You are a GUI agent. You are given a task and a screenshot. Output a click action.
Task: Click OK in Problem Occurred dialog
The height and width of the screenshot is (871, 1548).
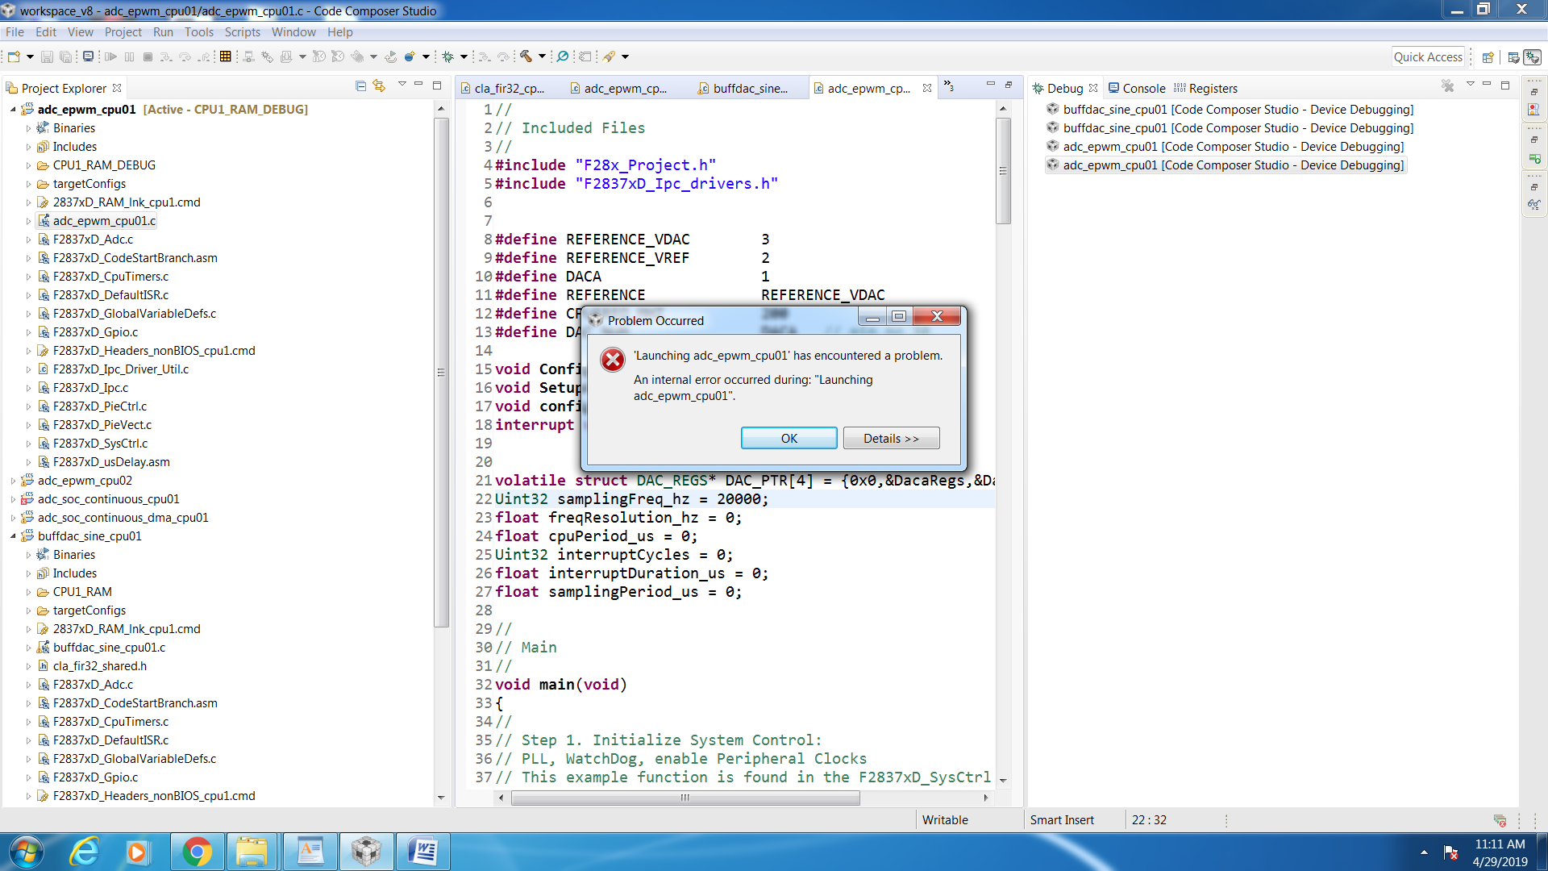click(789, 439)
